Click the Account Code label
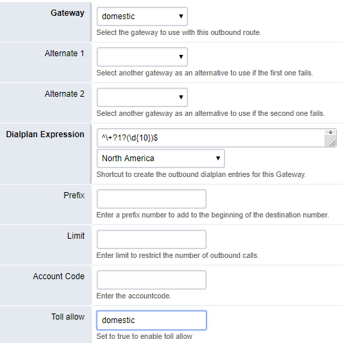 (59, 276)
